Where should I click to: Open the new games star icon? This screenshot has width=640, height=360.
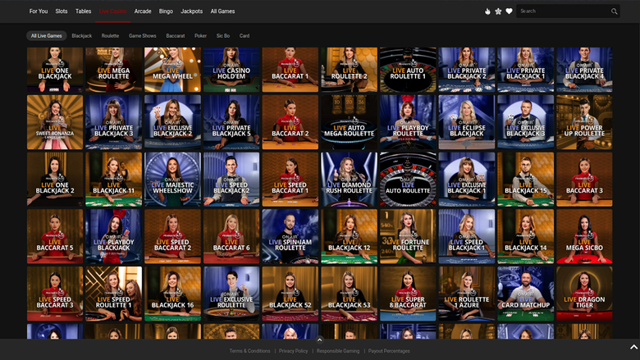click(498, 11)
